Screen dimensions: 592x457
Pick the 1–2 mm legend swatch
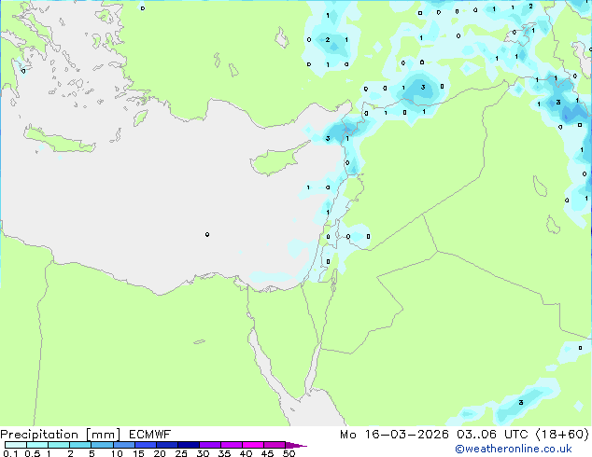point(59,445)
